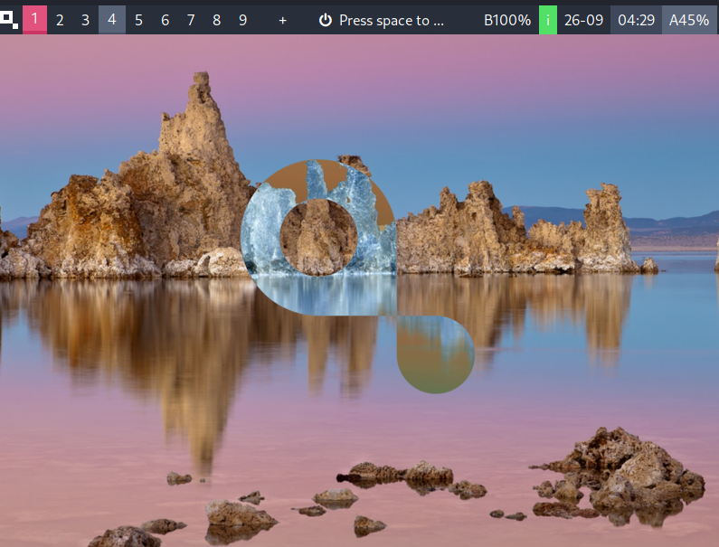The height and width of the screenshot is (547, 719).
Task: Switch to workspace 3
Action: pyautogui.click(x=85, y=20)
